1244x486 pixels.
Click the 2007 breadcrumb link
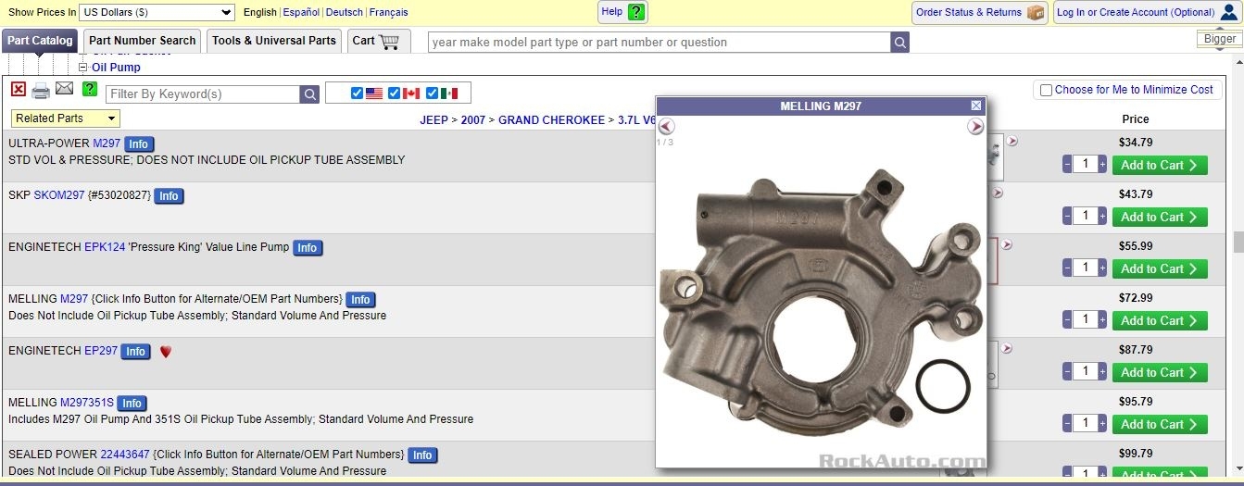point(473,120)
